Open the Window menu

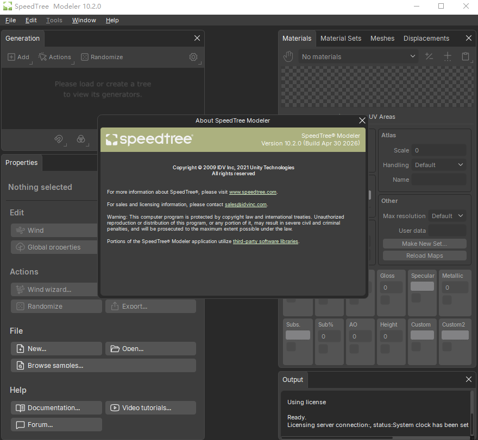click(84, 20)
